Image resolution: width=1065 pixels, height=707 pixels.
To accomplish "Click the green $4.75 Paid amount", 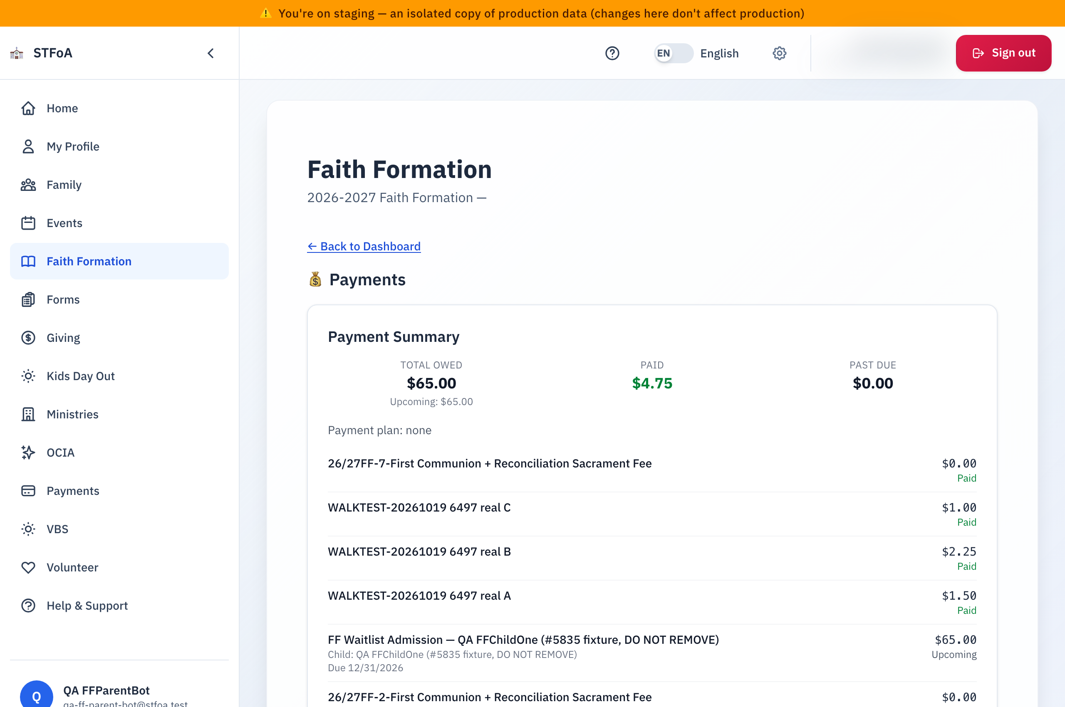I will [652, 383].
